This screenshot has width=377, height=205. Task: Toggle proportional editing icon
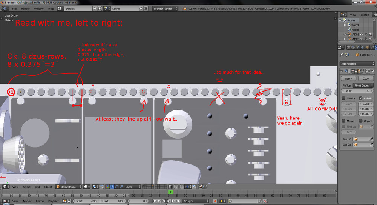pos(176,187)
